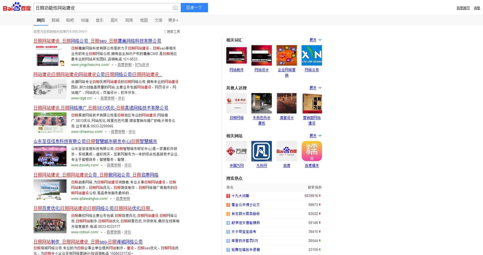
Task: Click group photo thumbnail of 至信信息 result
Action: tap(50, 156)
